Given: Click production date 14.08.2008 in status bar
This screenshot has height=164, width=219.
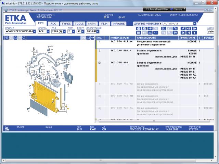Looking at the screenshot, I should coord(172,129).
